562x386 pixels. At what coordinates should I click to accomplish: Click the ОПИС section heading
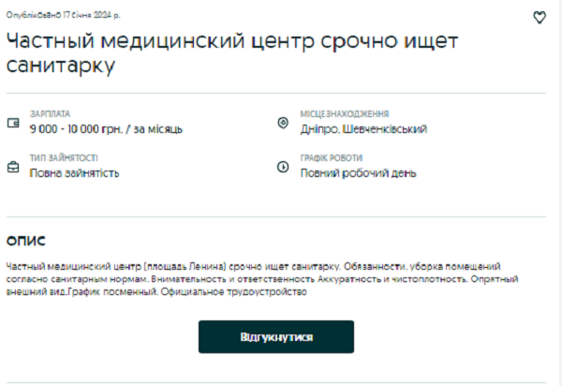pos(25,241)
